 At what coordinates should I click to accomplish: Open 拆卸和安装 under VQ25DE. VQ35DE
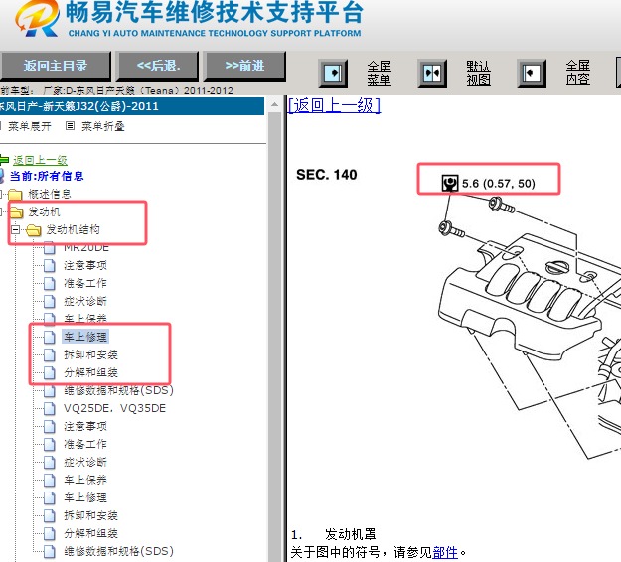pos(90,515)
